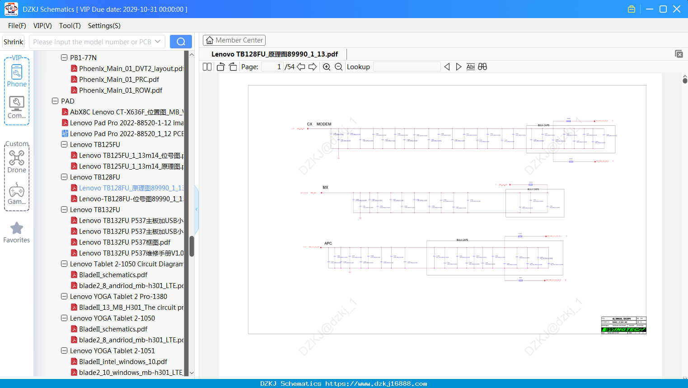Click the PDF viewer scrollbar thumb
The height and width of the screenshot is (388, 688).
pos(685,80)
